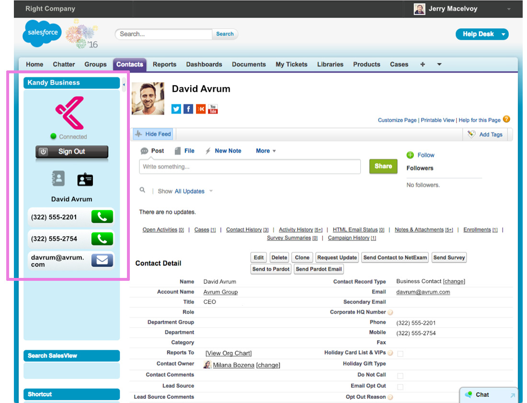This screenshot has height=403, width=527.
Task: Check the Do Not Call checkbox
Action: (x=401, y=376)
